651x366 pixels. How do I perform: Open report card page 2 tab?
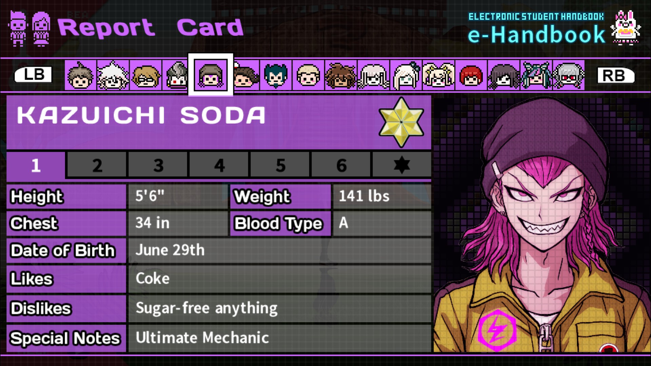[97, 165]
